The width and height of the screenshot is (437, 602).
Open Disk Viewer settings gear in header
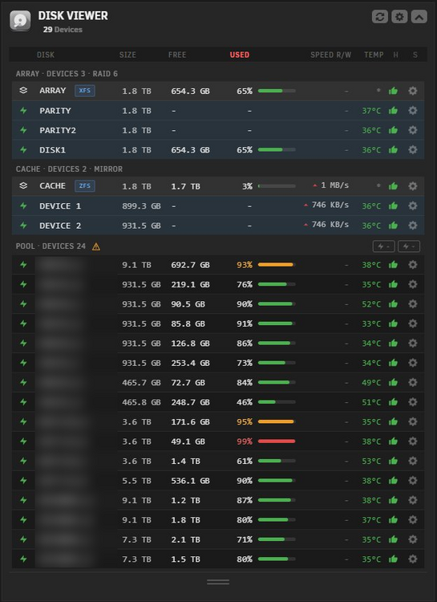399,17
